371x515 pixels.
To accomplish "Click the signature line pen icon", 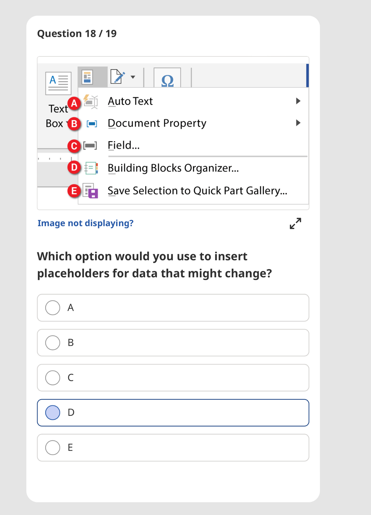I will pos(118,77).
